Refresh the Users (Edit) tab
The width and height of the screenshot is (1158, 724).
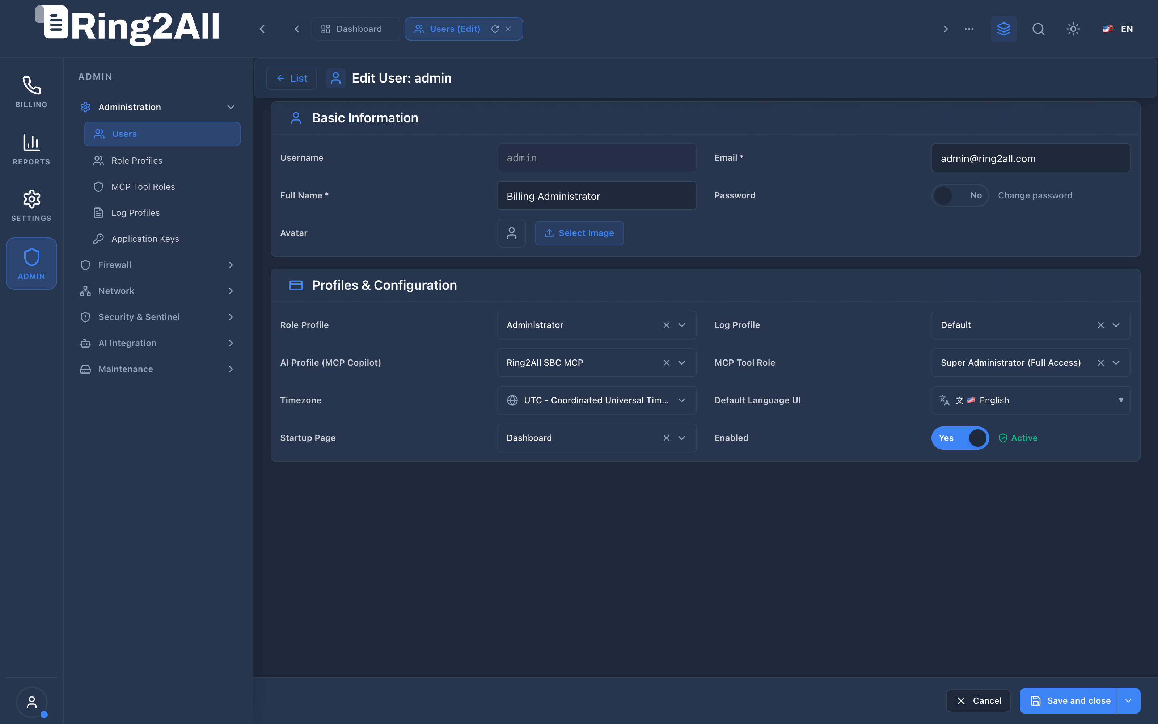495,29
